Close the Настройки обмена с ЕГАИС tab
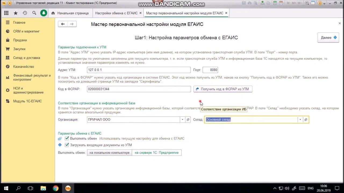Image resolution: width=344 pixels, height=193 pixels. tap(140, 13)
